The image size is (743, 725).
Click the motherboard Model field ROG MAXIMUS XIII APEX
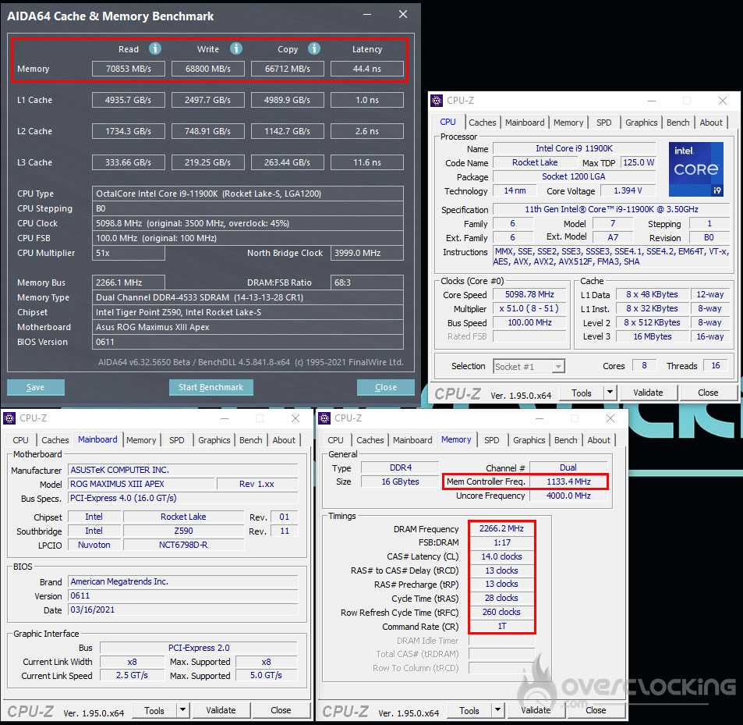point(141,484)
